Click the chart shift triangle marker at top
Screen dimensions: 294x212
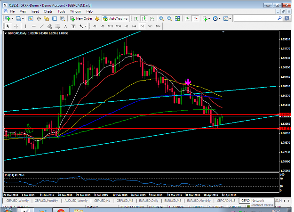coord(223,32)
